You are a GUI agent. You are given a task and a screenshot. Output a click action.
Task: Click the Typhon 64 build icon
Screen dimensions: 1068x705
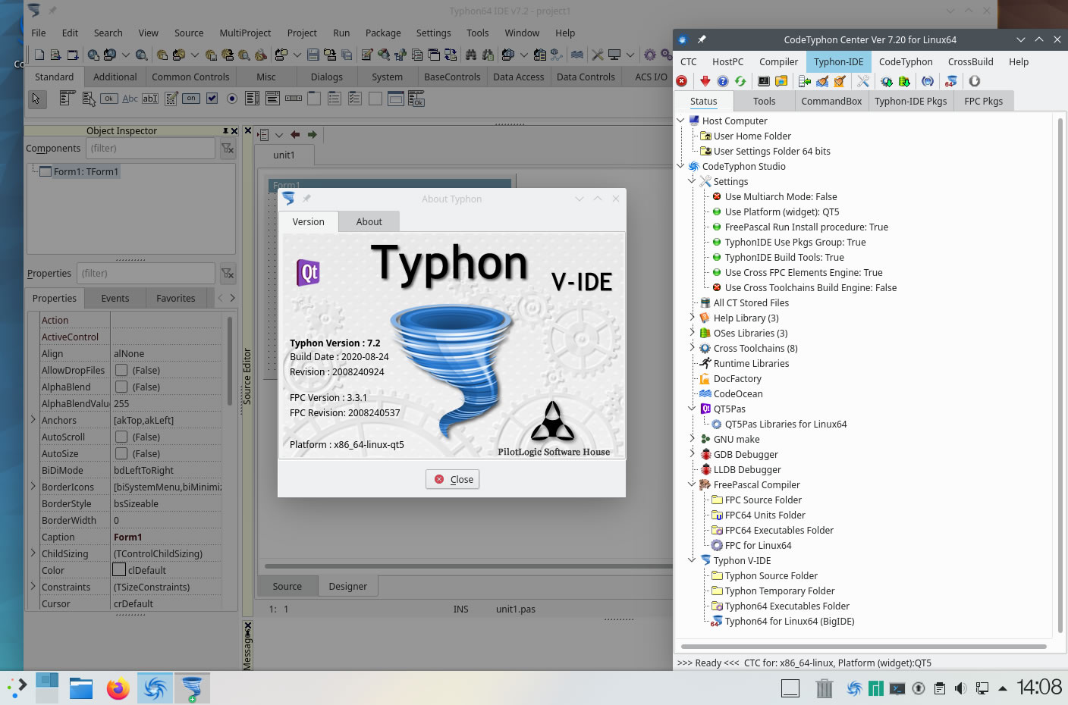951,81
